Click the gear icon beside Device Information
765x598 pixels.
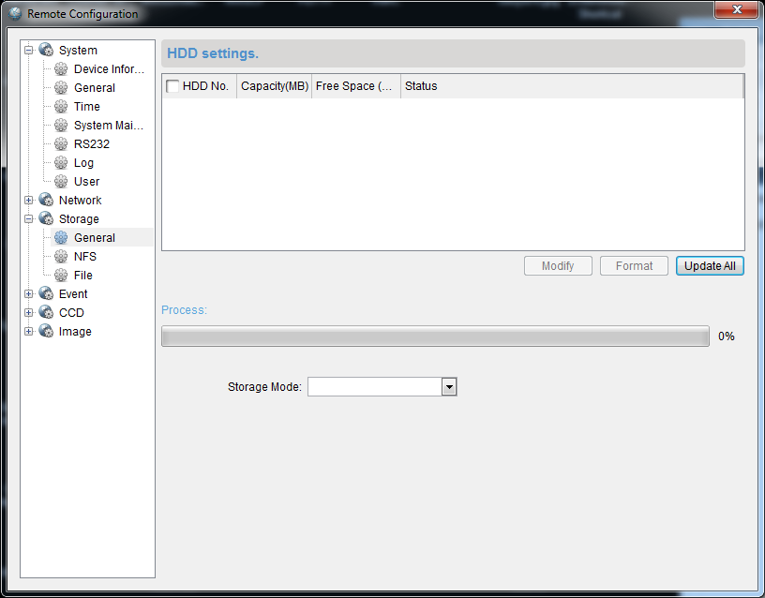point(62,69)
